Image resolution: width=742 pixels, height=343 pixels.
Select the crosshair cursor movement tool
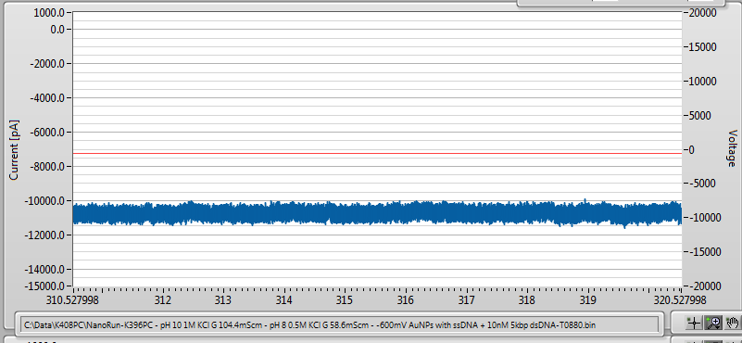click(x=694, y=324)
